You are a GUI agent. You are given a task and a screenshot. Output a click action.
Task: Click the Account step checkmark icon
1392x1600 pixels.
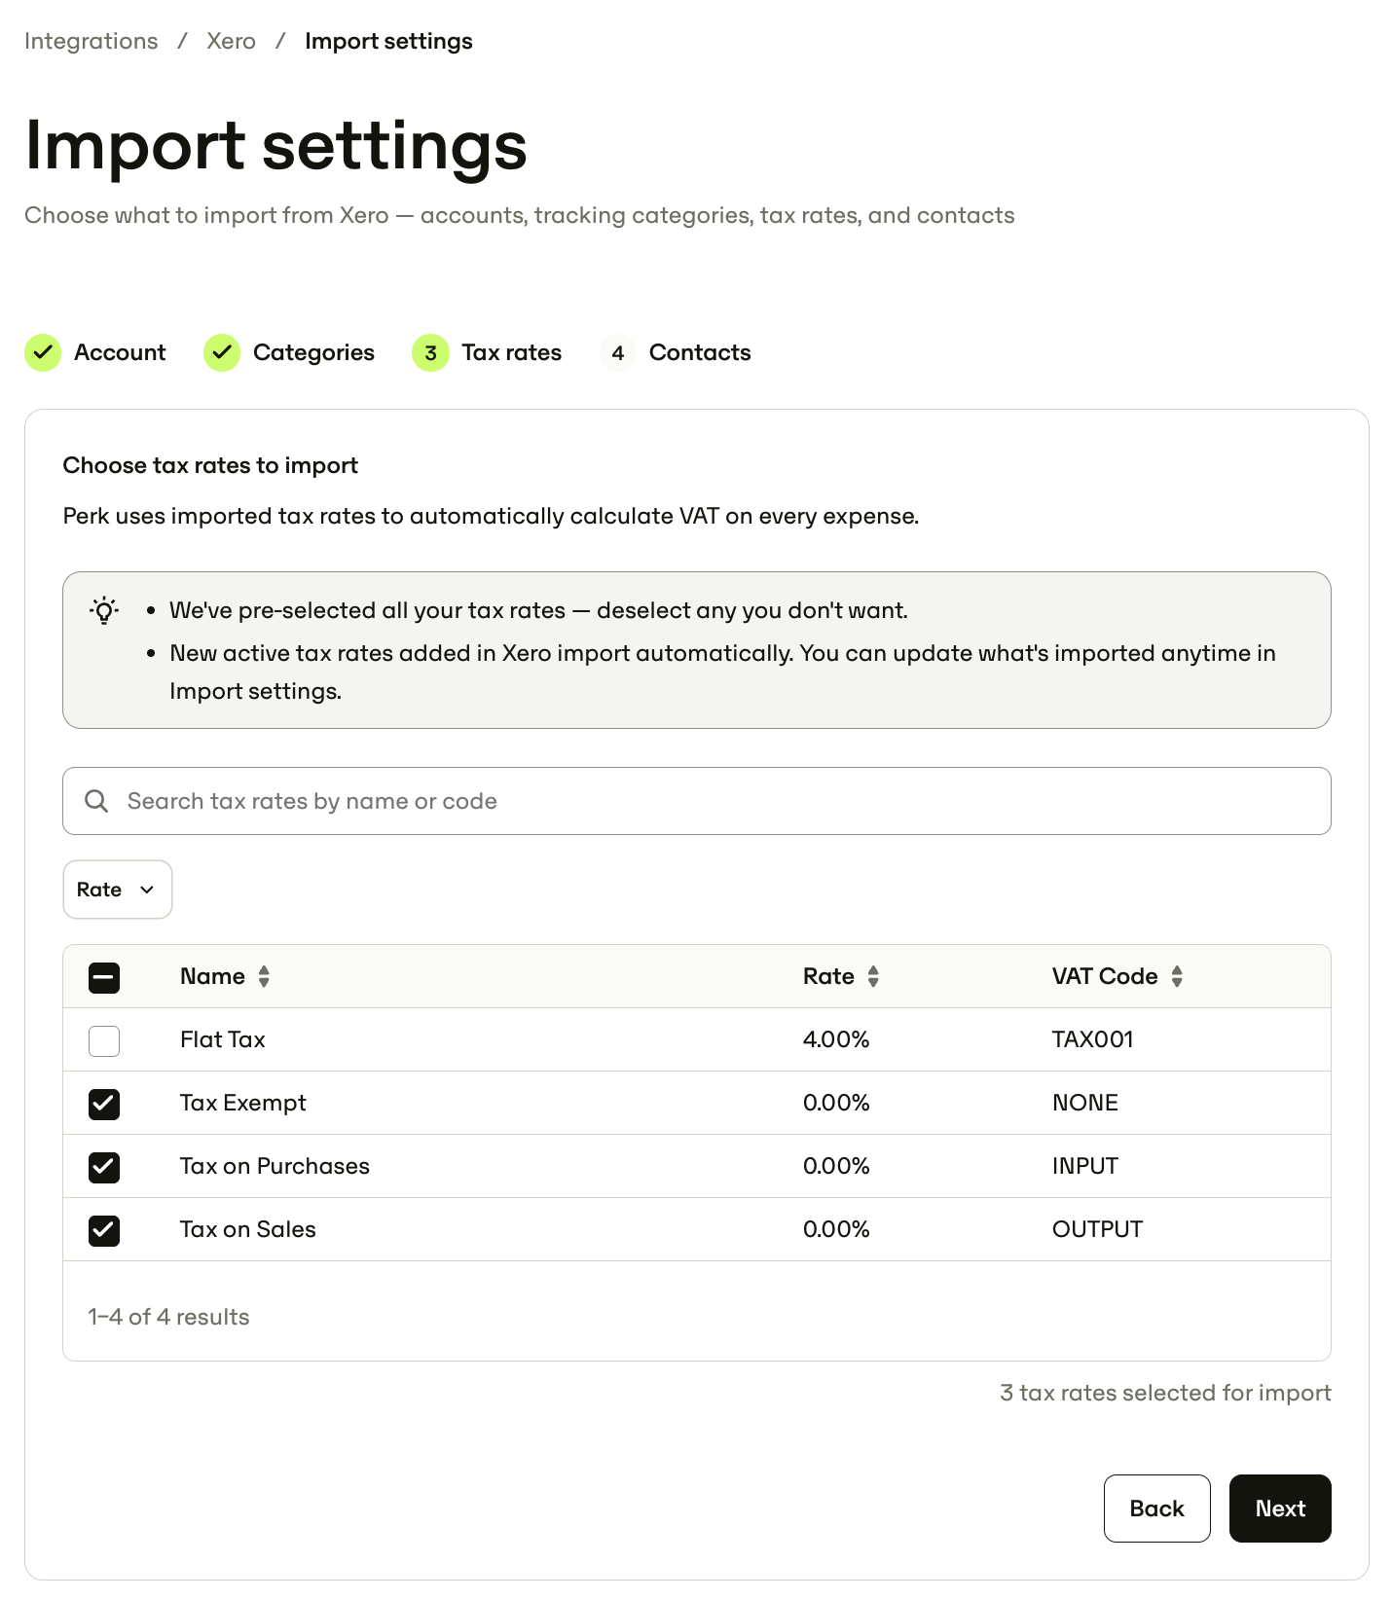[x=43, y=352]
